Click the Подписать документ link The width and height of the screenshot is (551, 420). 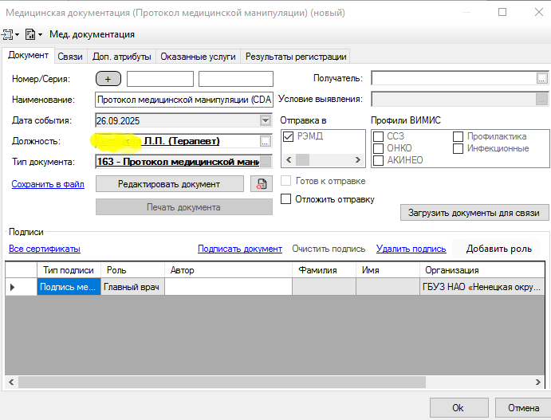pos(239,249)
